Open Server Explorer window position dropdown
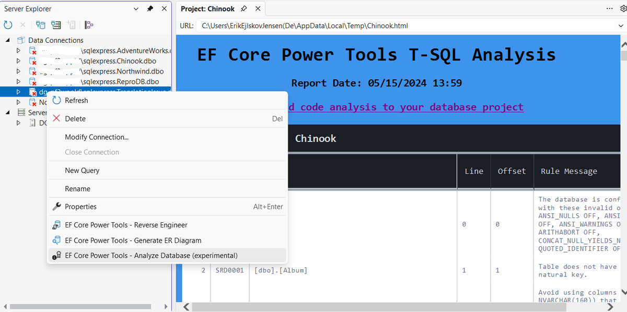 click(136, 9)
